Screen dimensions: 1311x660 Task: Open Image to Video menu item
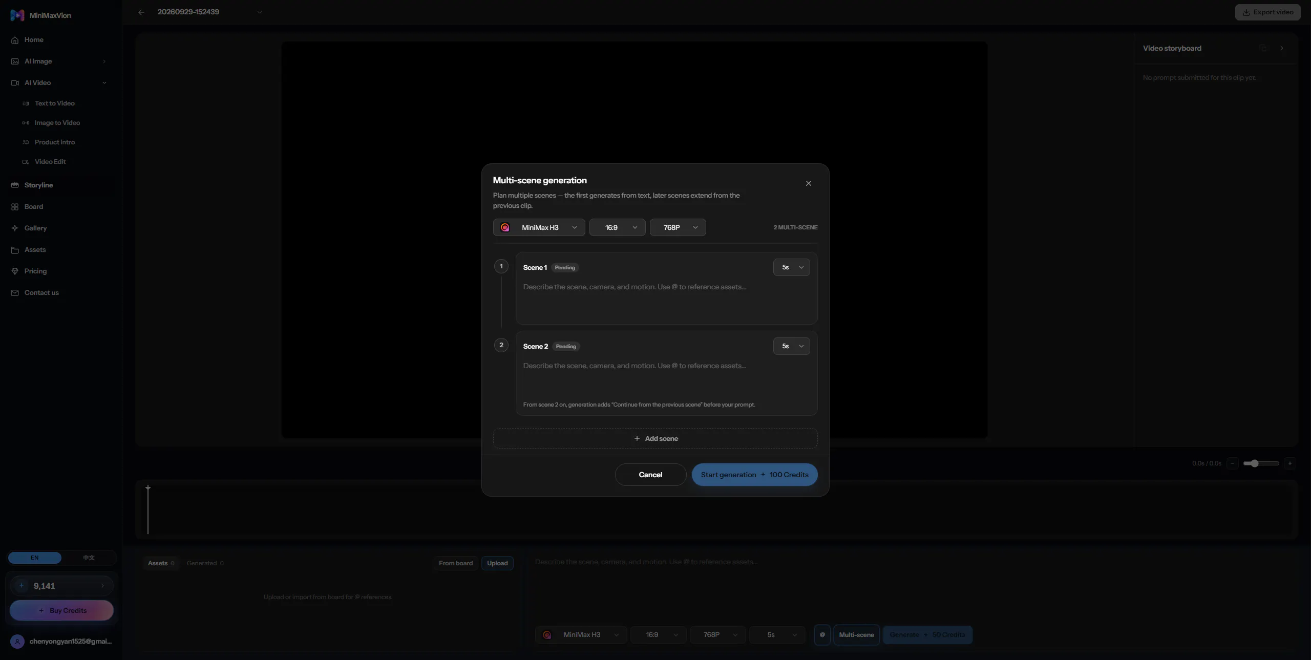point(57,123)
